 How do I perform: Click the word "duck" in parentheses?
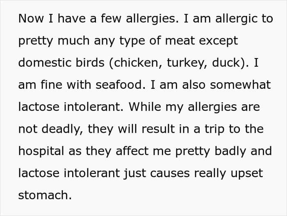pyautogui.click(x=226, y=63)
